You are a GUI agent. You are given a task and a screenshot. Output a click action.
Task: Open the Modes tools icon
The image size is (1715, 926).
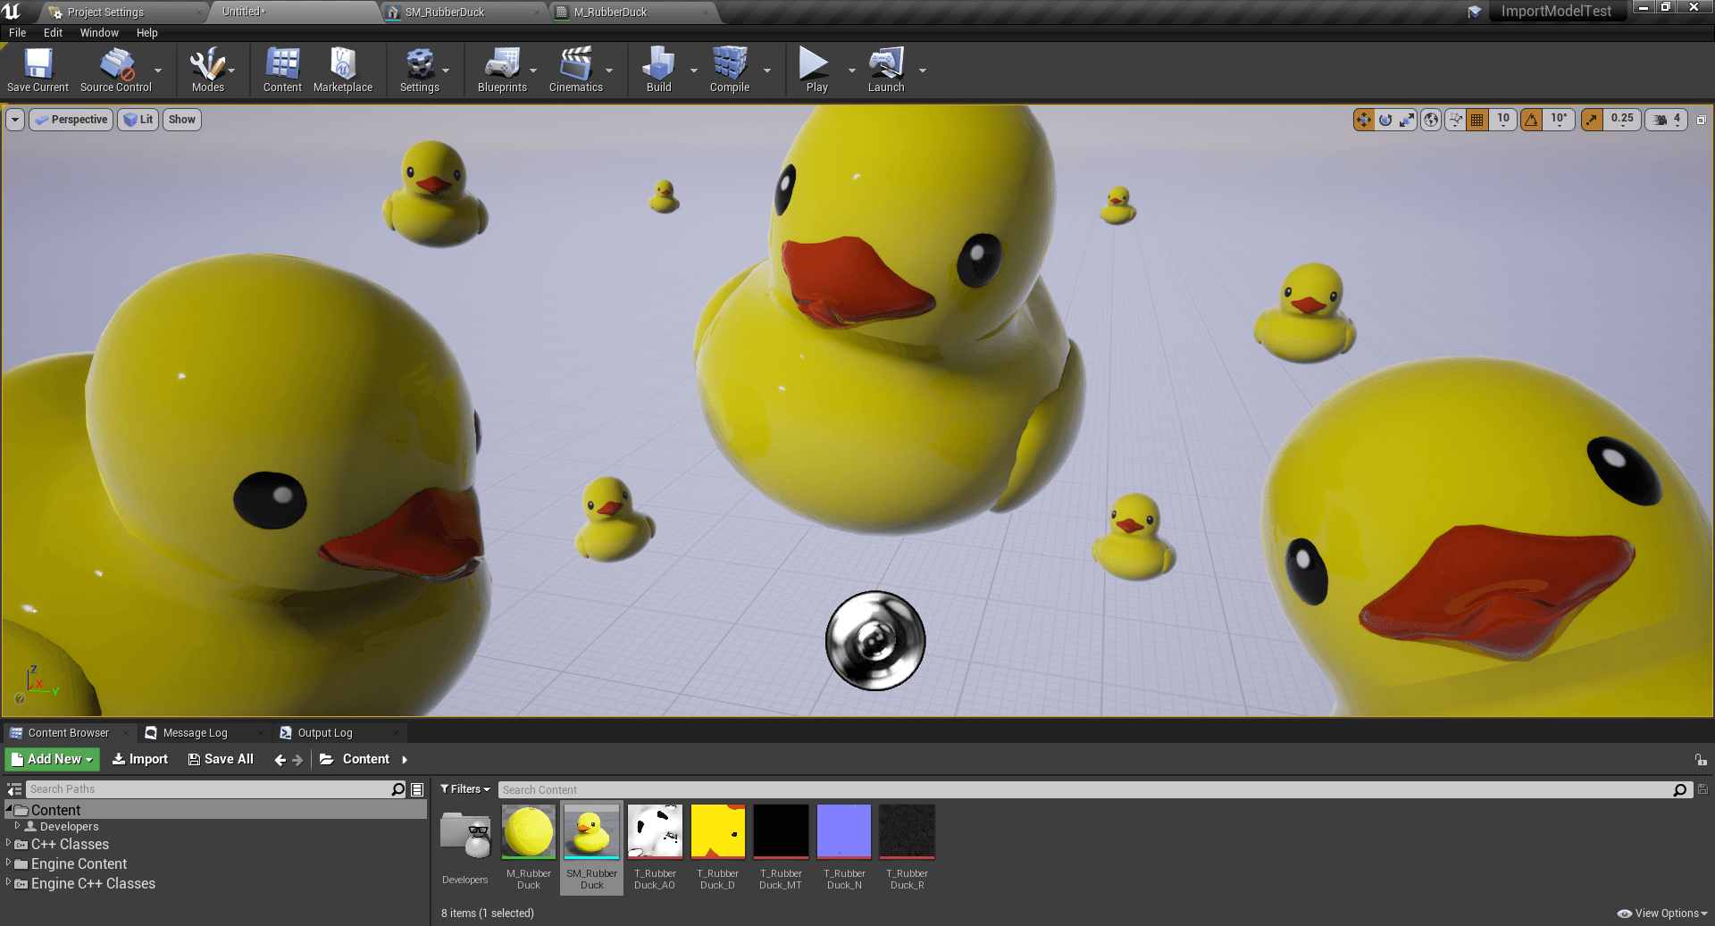coord(207,64)
